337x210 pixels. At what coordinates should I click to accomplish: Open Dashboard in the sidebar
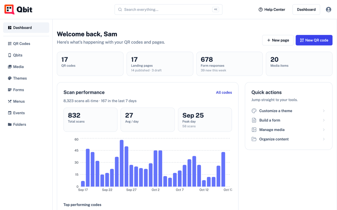coord(26,28)
